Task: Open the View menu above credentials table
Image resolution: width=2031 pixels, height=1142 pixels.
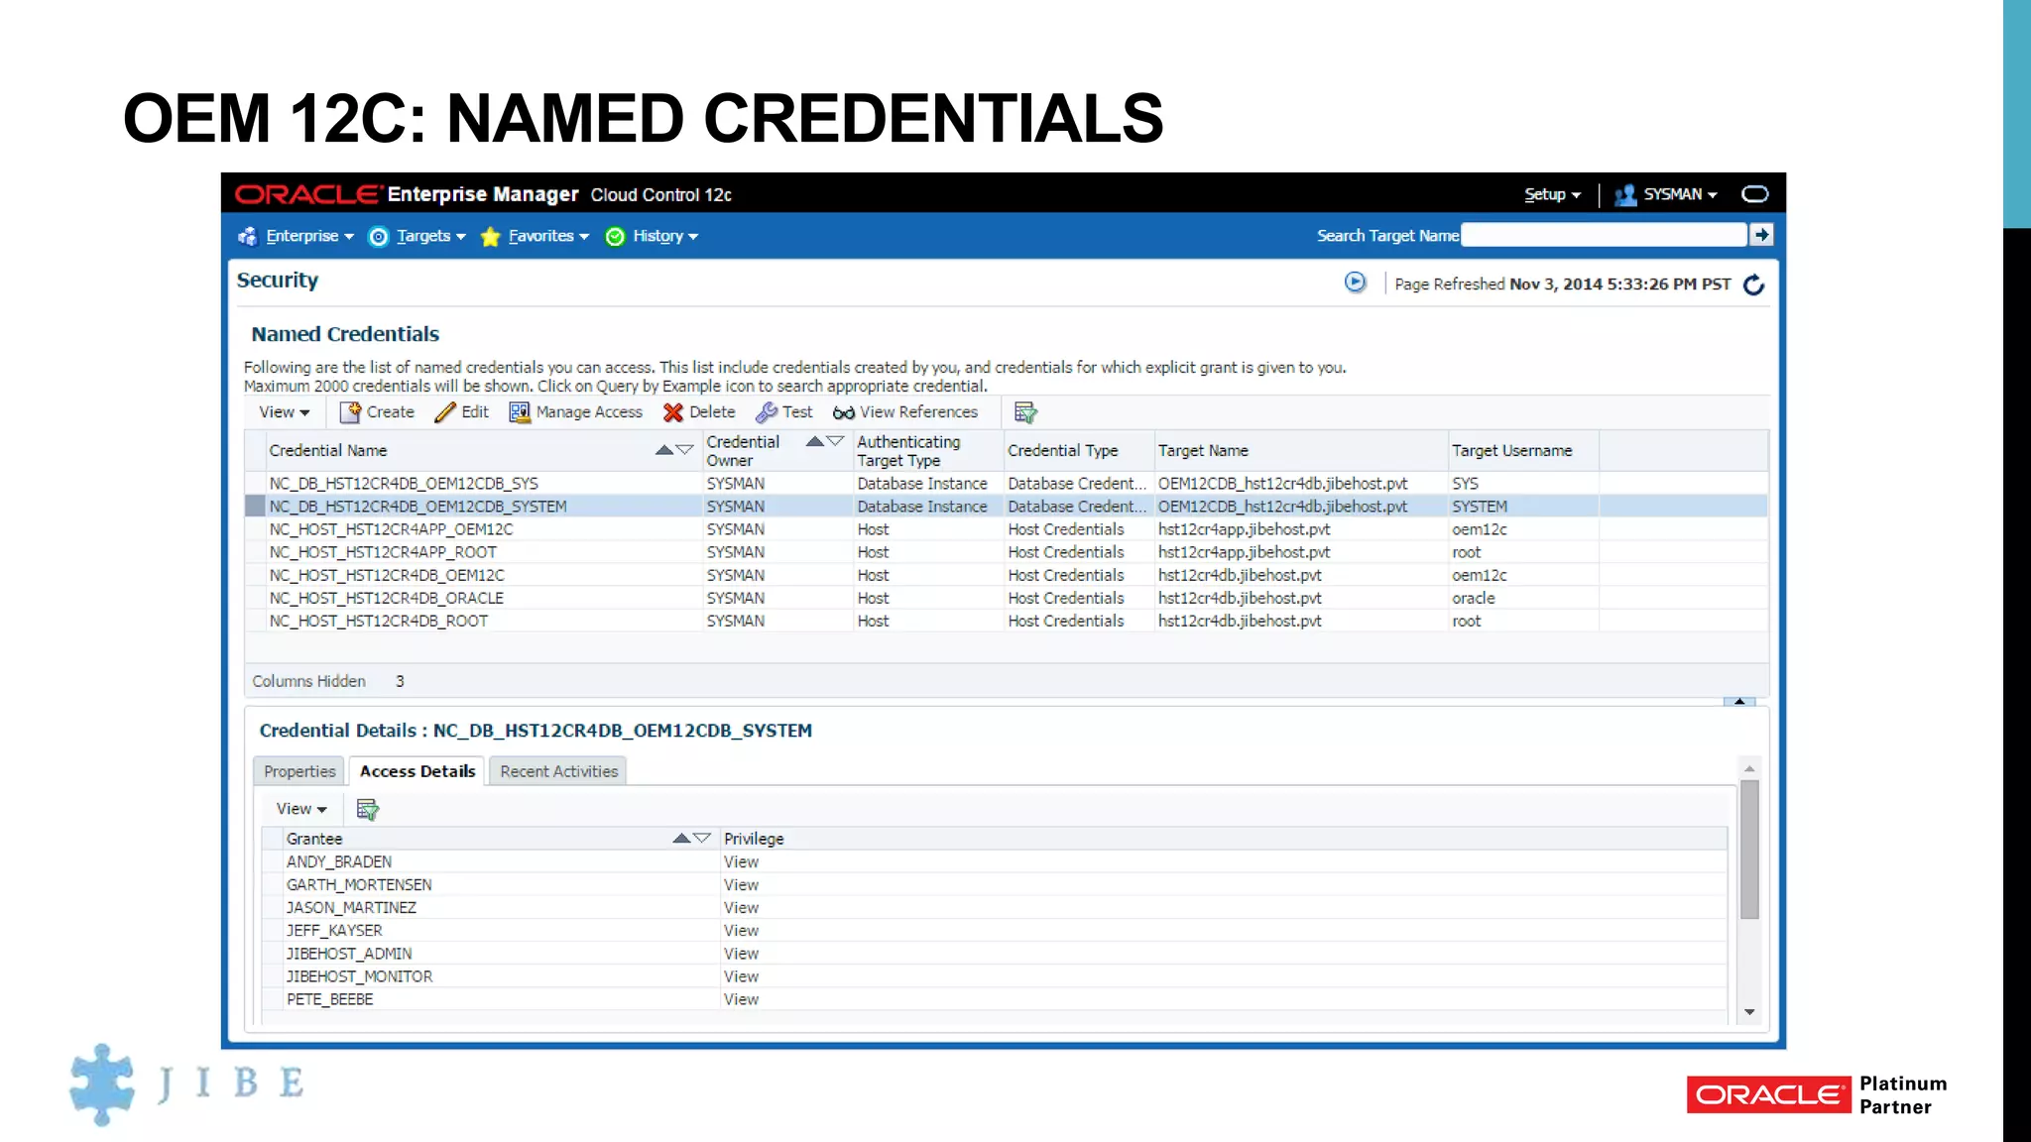Action: [x=284, y=412]
